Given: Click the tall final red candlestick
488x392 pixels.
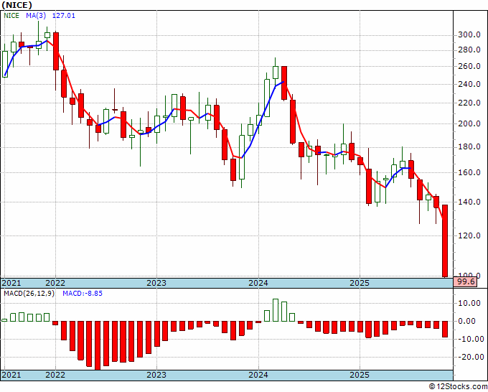Looking at the screenshot, I should coord(445,241).
